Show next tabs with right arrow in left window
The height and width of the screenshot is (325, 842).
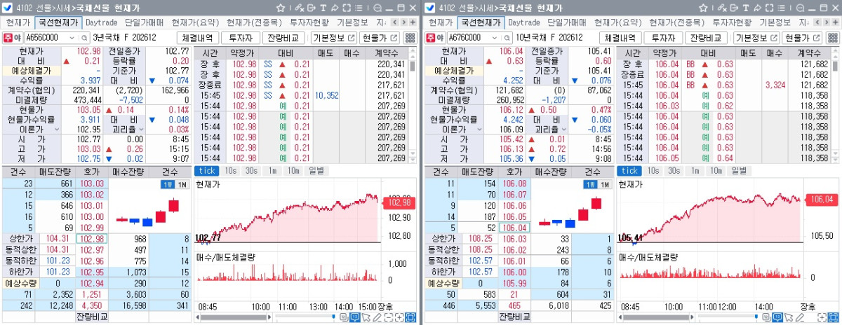404,22
